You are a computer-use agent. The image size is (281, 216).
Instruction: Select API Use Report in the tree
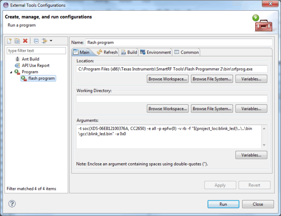[36, 65]
